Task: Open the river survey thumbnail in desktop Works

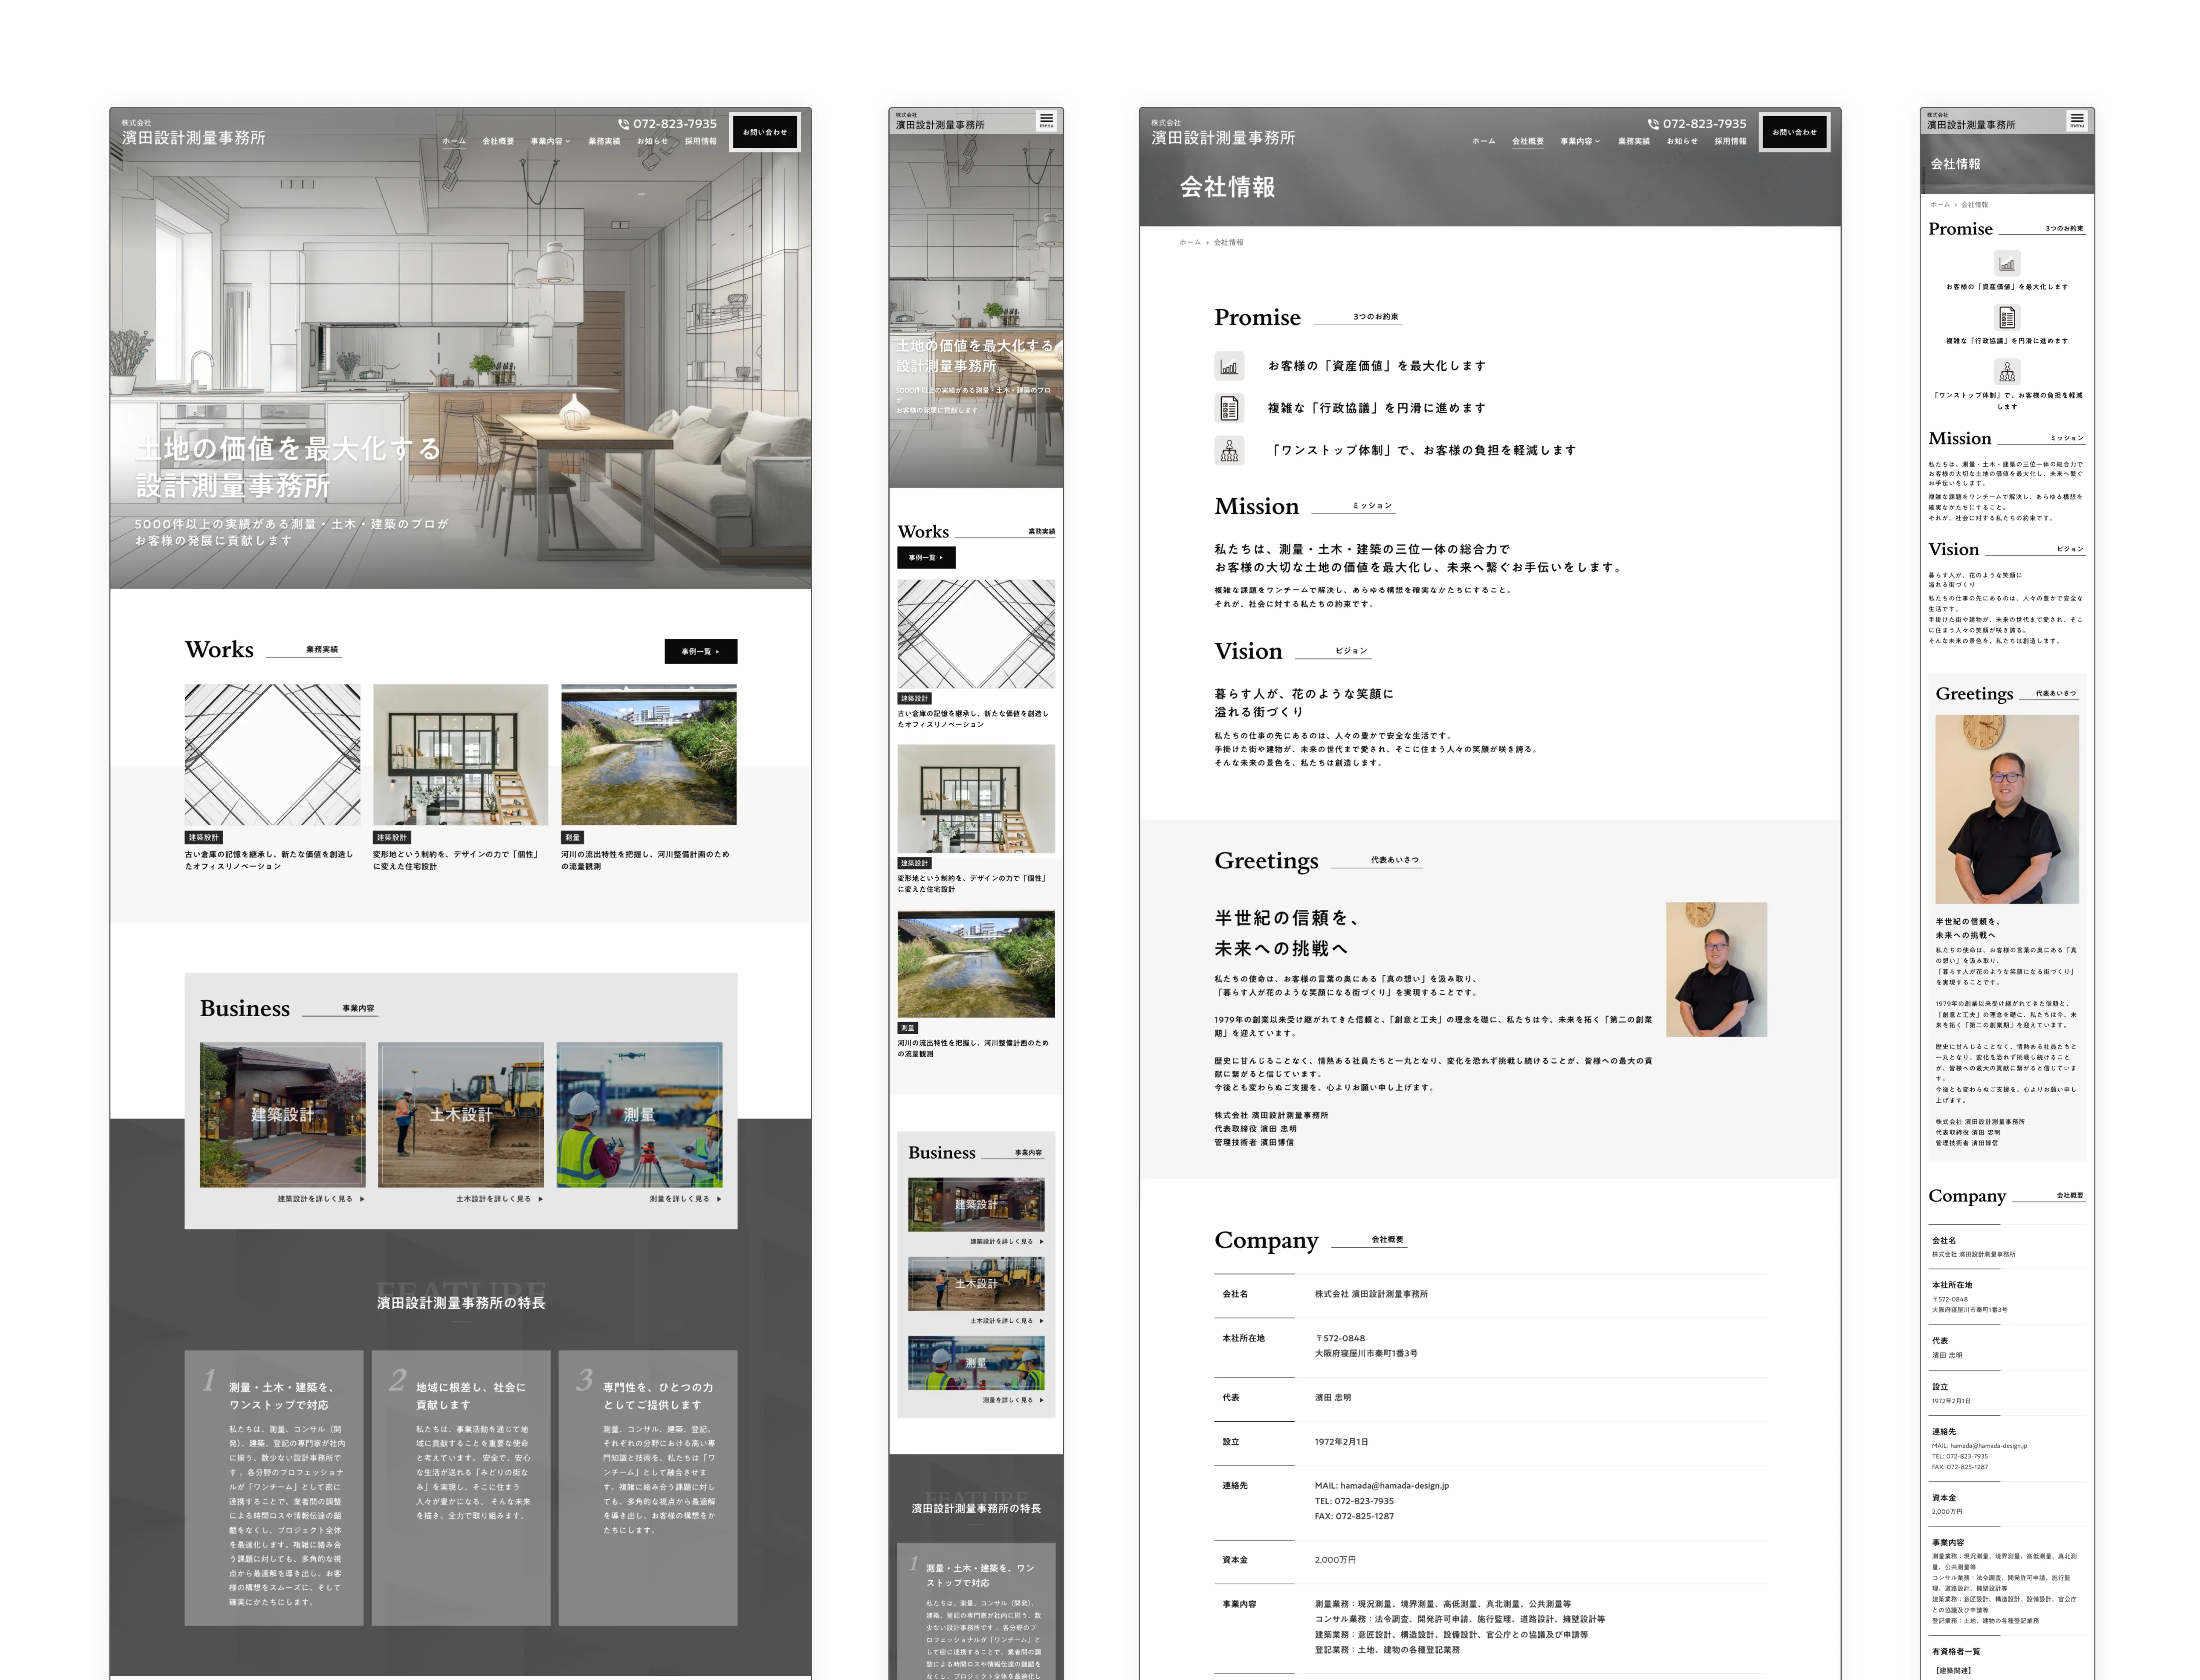Action: point(648,755)
